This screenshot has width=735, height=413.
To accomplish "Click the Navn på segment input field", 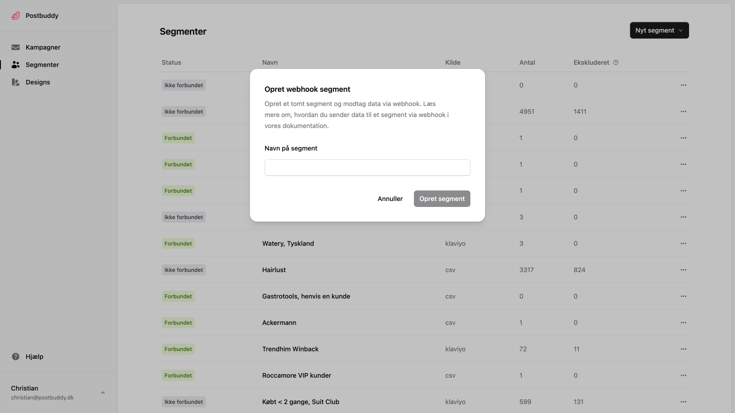I will pos(367,167).
